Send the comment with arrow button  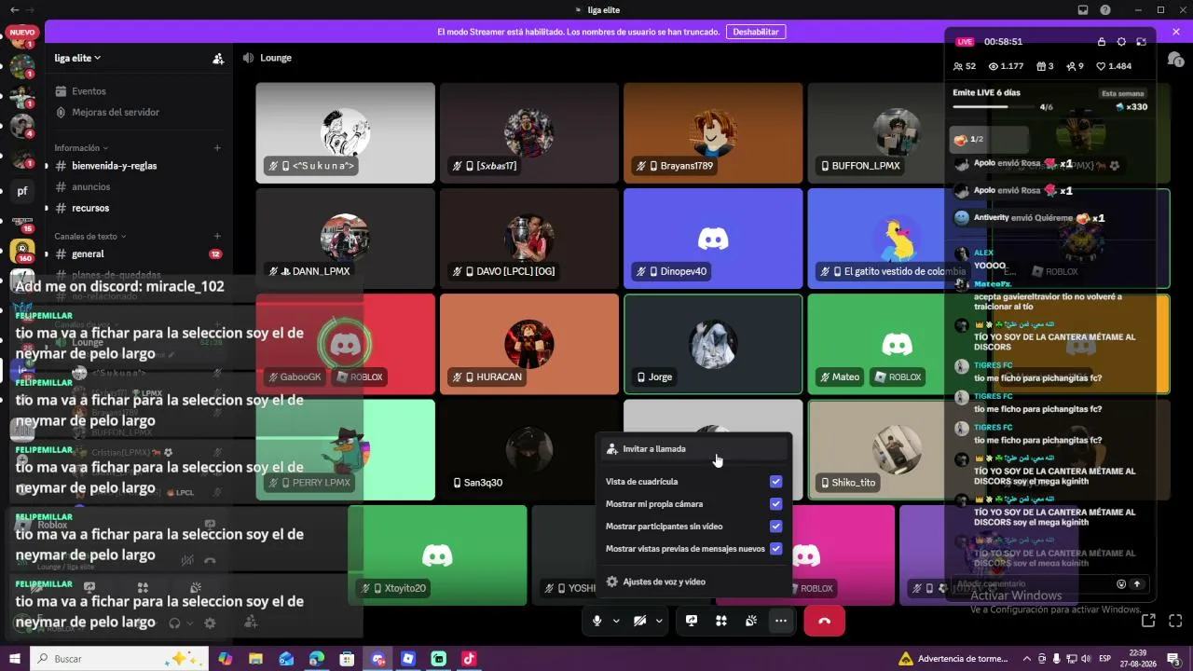tap(1137, 584)
